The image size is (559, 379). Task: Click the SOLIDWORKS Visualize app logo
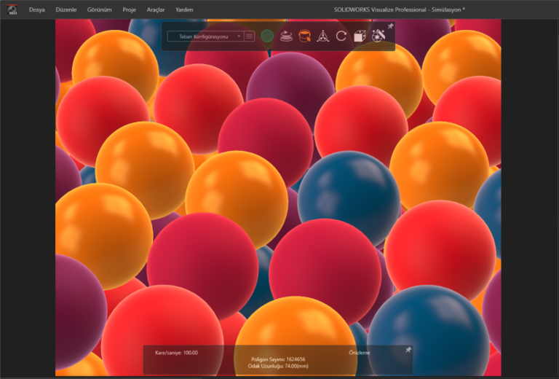[12, 10]
